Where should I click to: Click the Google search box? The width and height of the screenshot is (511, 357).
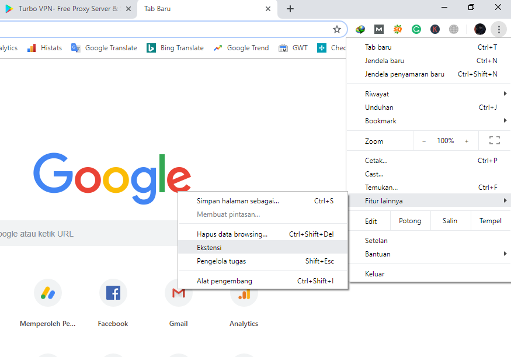pos(89,234)
